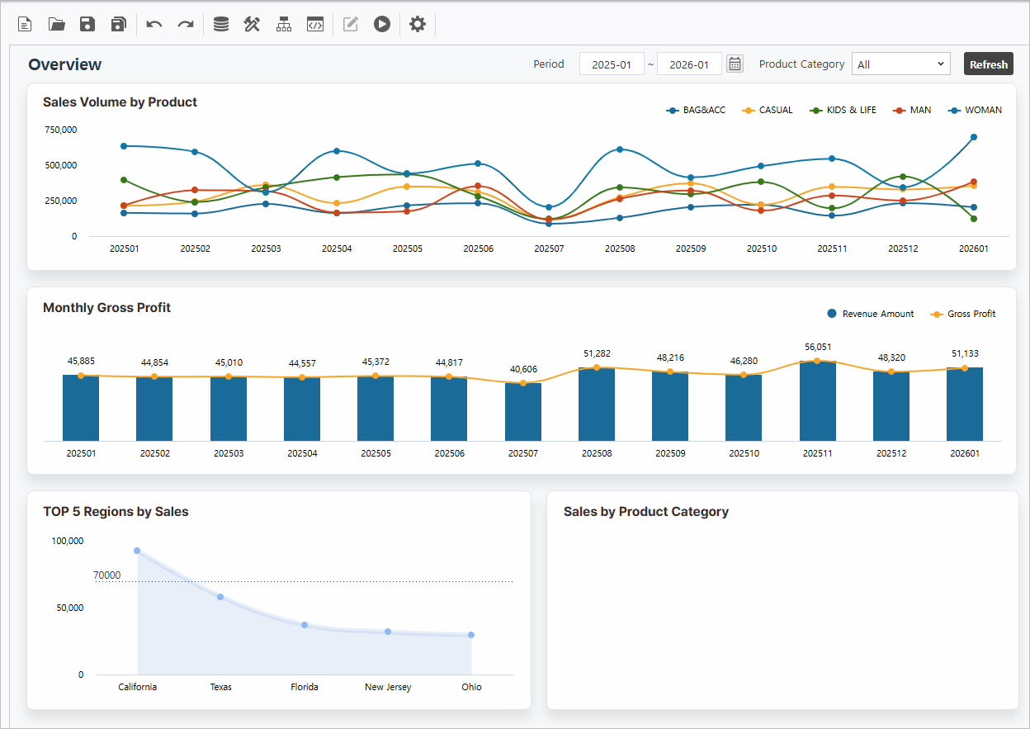Click the hammer and wrench tools icon

[x=253, y=24]
